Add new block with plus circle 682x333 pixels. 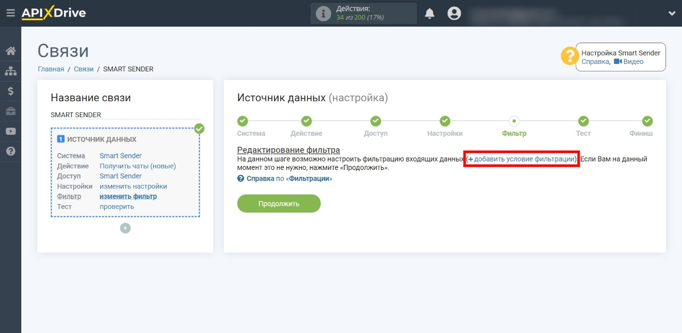point(125,228)
